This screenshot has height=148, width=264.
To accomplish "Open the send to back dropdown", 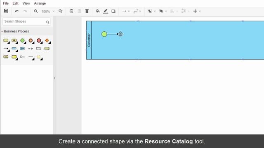I will click(x=163, y=11).
